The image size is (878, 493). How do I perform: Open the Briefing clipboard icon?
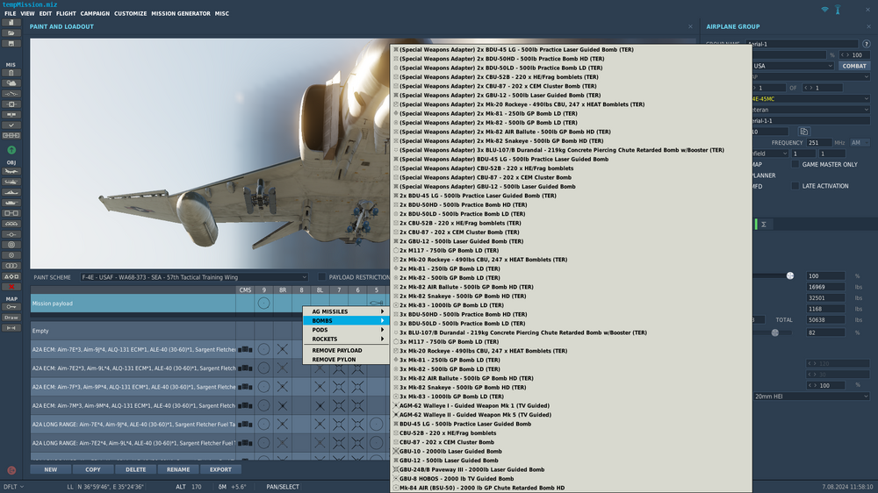pos(11,73)
